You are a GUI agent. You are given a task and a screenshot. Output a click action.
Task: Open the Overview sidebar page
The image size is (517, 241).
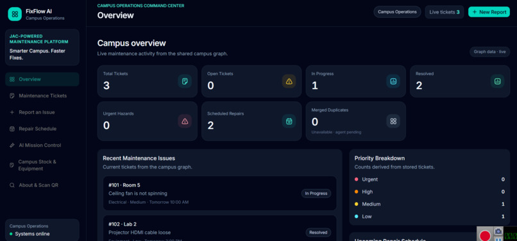pos(42,79)
